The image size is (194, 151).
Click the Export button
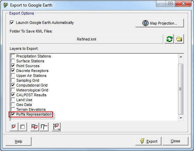[149, 141]
